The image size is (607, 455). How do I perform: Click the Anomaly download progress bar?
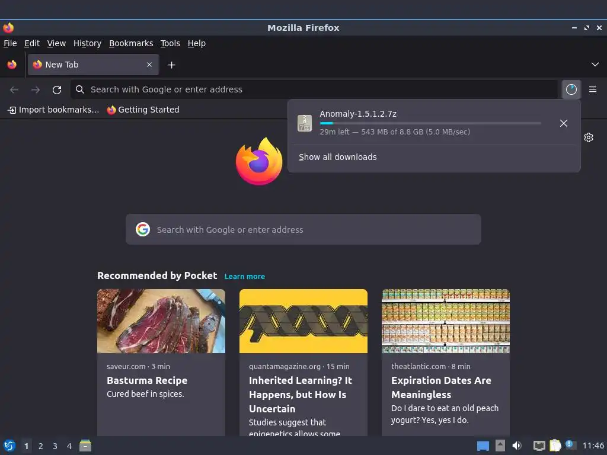tap(430, 123)
